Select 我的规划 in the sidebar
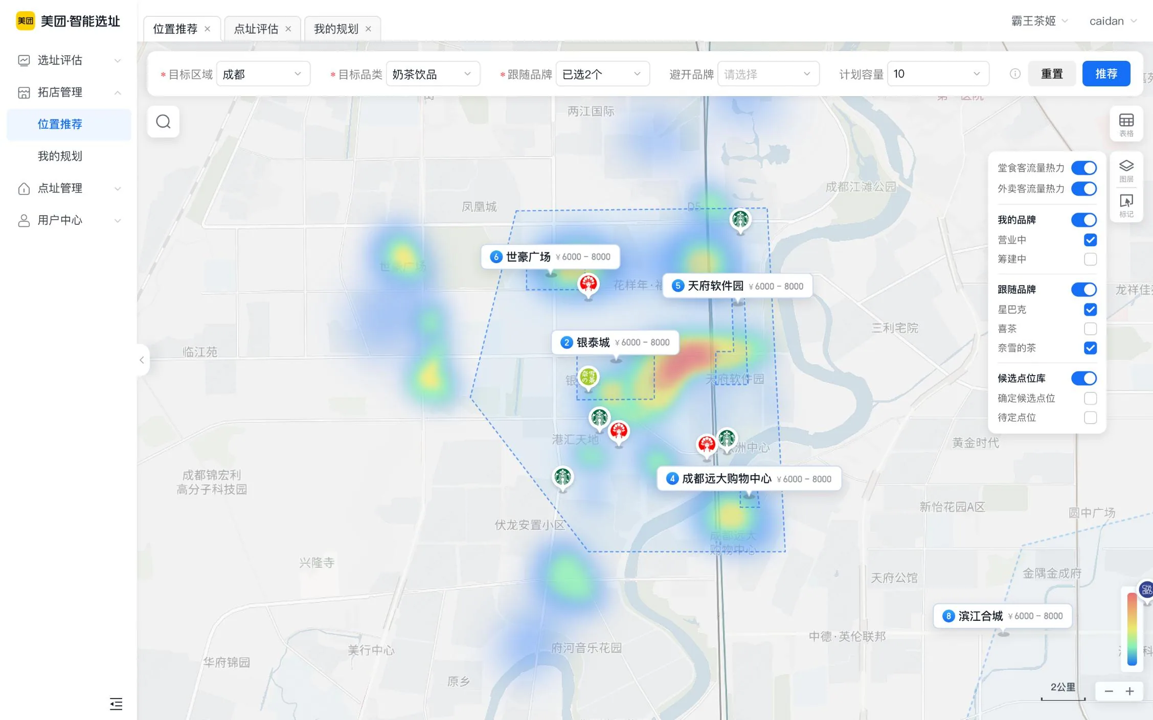 tap(70, 156)
